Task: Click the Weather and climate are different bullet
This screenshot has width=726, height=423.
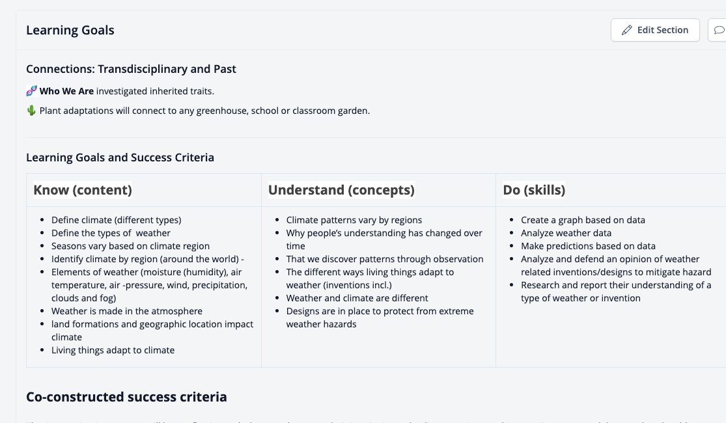Action: pos(357,298)
